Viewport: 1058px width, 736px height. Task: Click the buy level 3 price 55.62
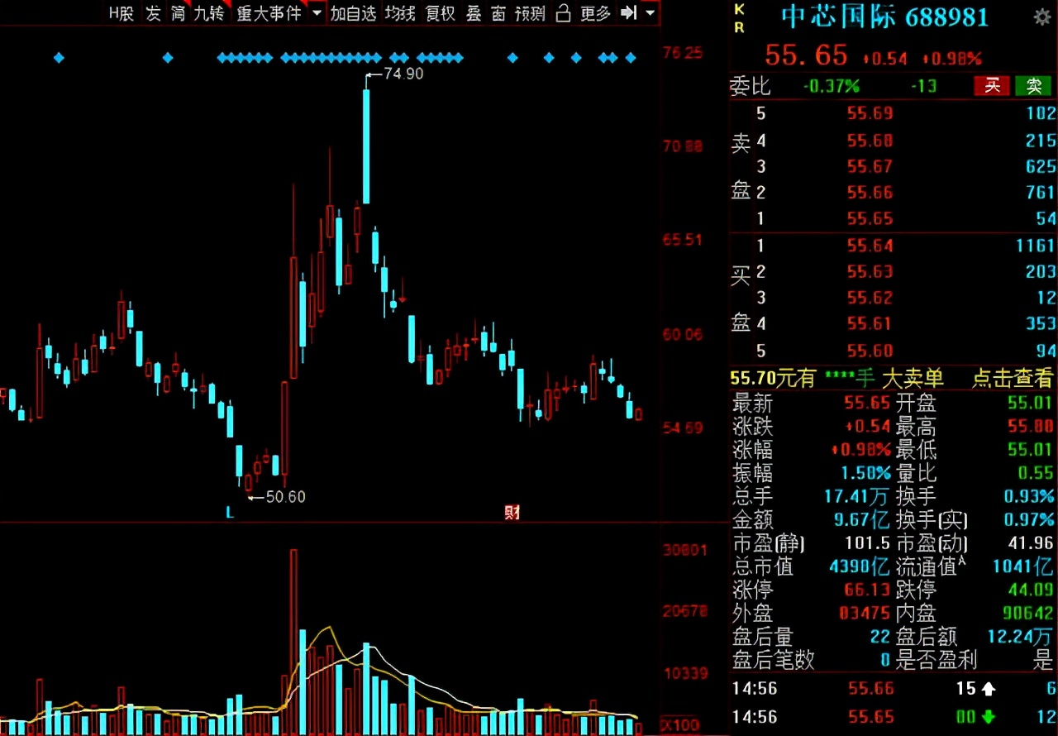pyautogui.click(x=870, y=297)
